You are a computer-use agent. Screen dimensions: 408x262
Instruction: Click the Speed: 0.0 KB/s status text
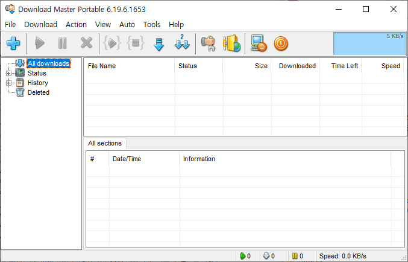pyautogui.click(x=343, y=256)
